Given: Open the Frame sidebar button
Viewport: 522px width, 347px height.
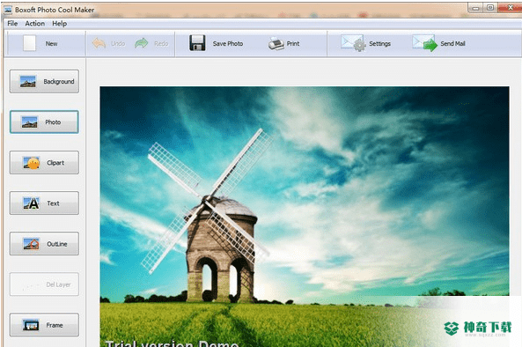Looking at the screenshot, I should [44, 325].
